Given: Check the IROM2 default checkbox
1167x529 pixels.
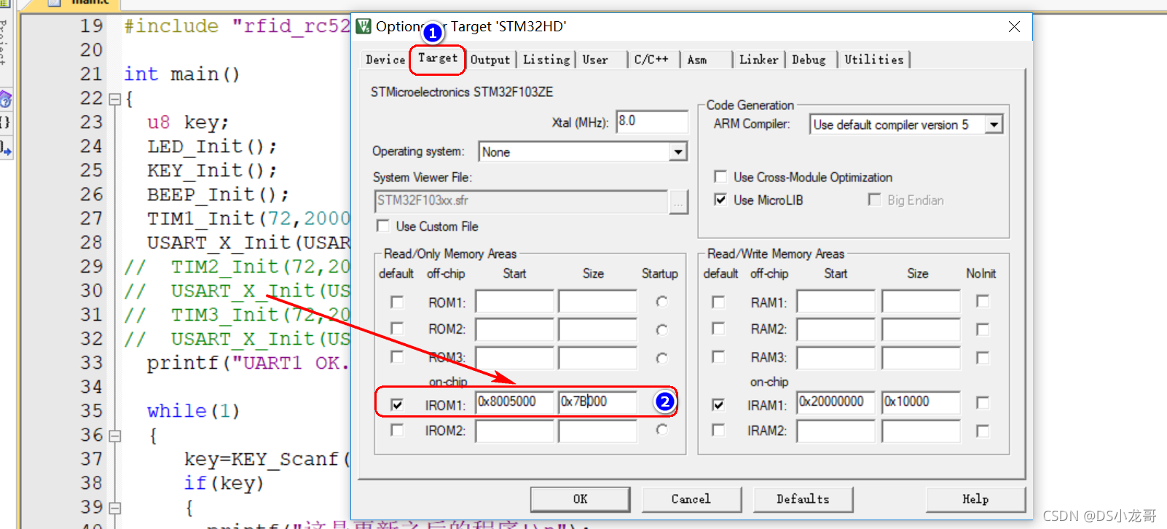Looking at the screenshot, I should click(397, 431).
